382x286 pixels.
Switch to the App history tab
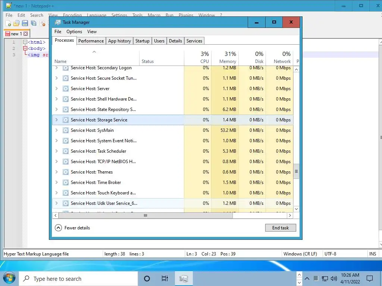119,41
